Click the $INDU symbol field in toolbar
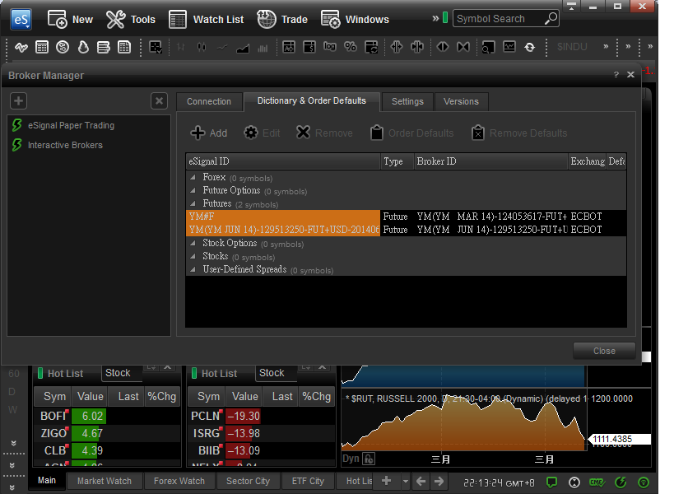This screenshot has width=674, height=494. 572,47
